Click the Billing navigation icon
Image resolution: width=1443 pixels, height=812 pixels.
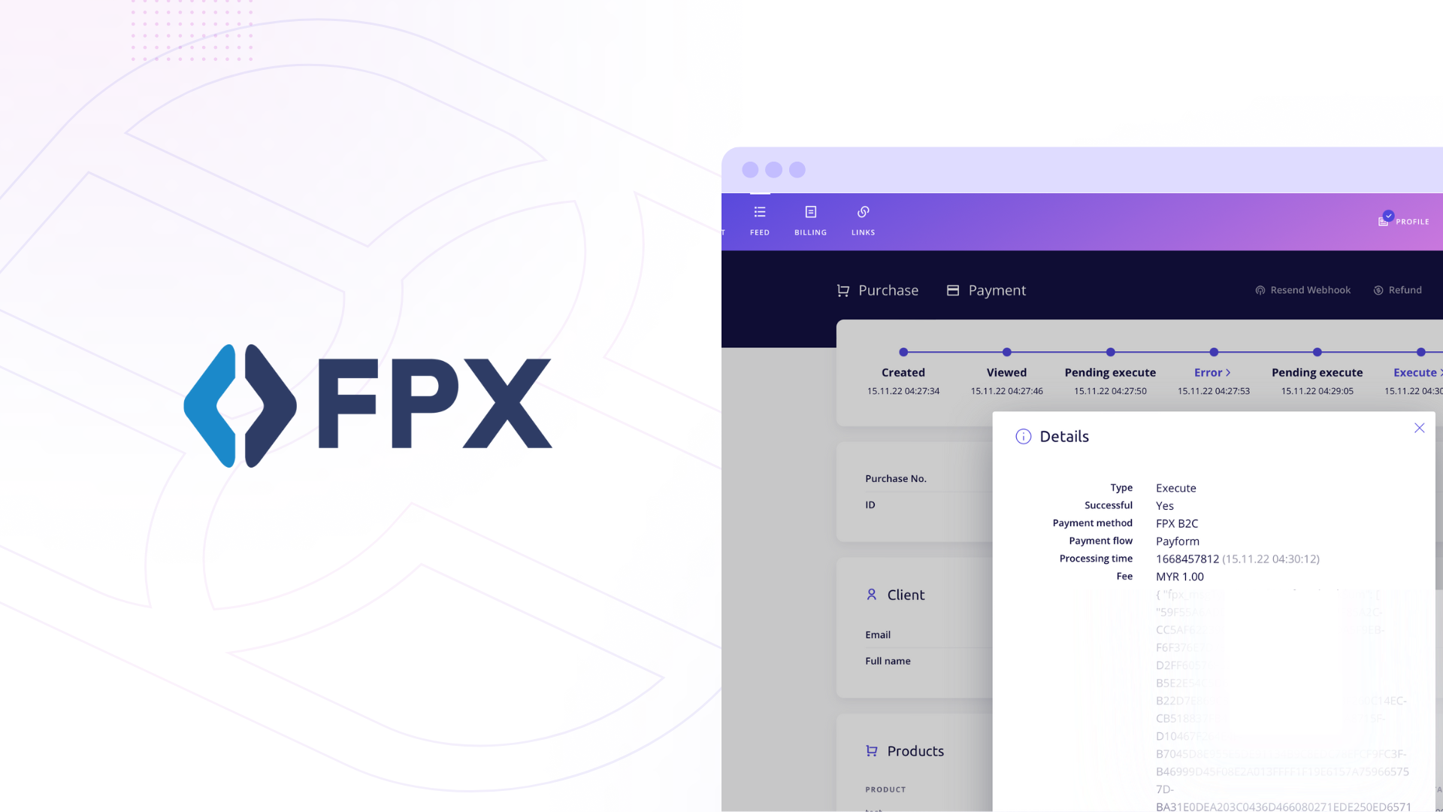pos(812,211)
